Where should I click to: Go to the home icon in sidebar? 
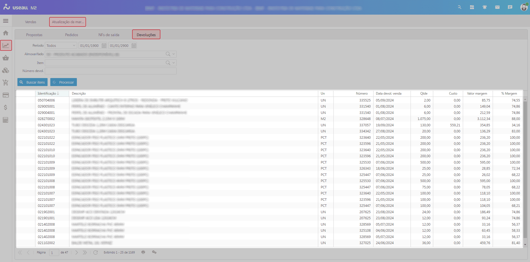[6, 33]
